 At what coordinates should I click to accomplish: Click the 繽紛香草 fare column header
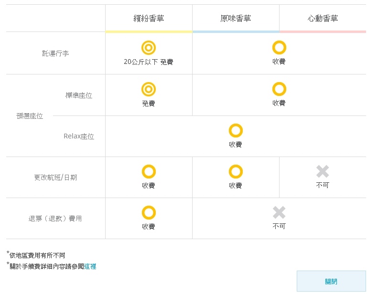click(x=149, y=19)
